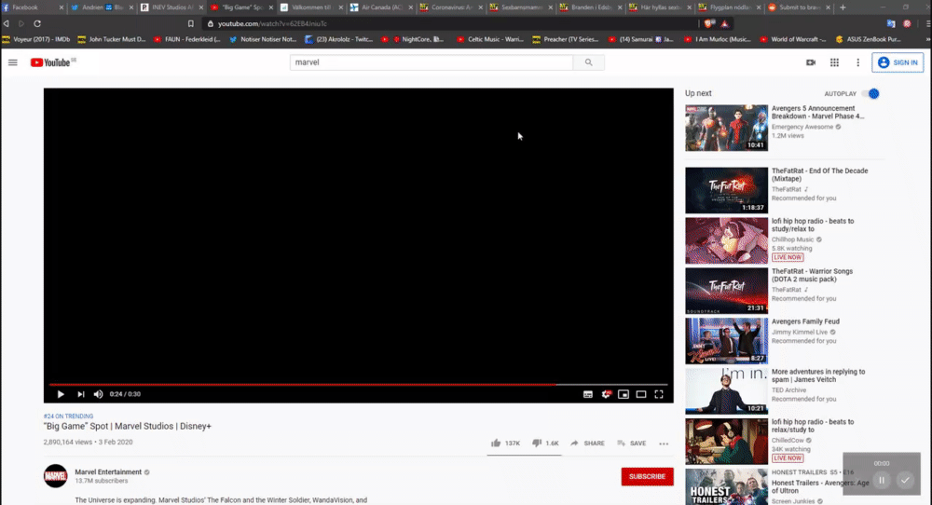932x505 pixels.
Task: Open the Brave Shields lion icon
Action: (709, 24)
